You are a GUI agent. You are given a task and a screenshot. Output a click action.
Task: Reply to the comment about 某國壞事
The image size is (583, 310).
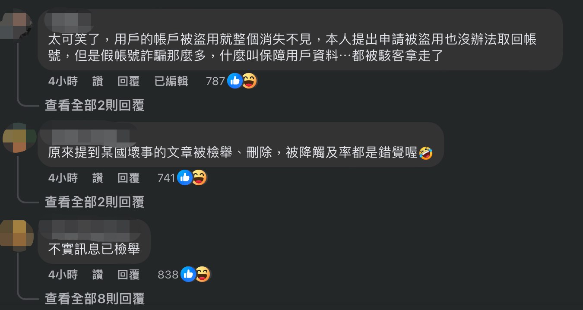tap(129, 177)
